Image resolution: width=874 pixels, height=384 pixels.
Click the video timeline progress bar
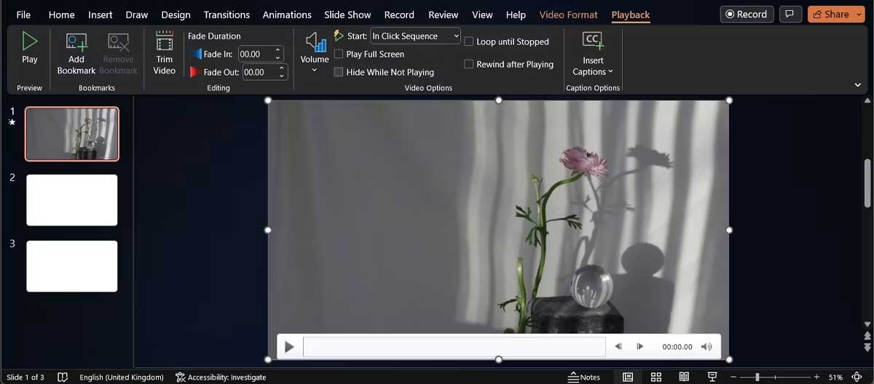tap(454, 347)
